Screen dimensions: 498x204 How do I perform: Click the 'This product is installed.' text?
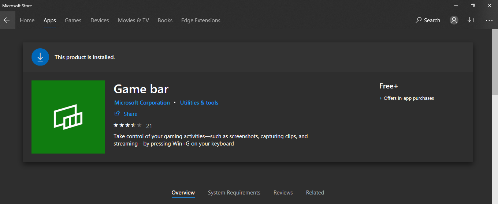click(85, 57)
